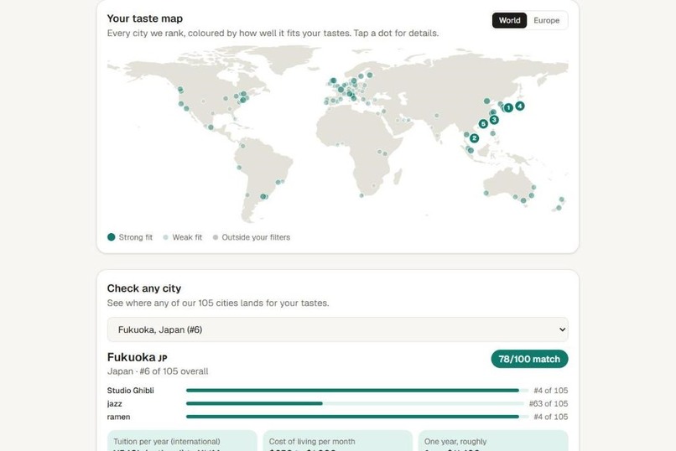The image size is (676, 451).
Task: Click 'Outside your filters' legend label
Action: (x=256, y=237)
